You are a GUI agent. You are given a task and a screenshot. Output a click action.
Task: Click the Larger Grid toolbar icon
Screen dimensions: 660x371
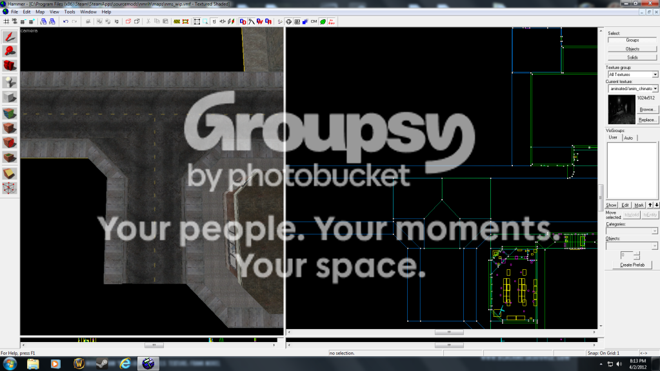(31, 21)
